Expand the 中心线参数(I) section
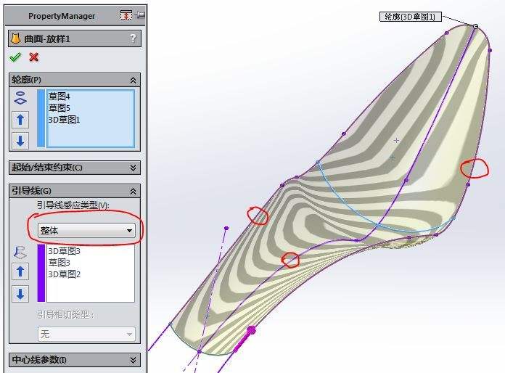Screen dimensions: 505x373 pos(133,360)
